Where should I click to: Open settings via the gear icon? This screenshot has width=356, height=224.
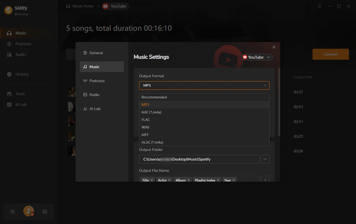12,212
